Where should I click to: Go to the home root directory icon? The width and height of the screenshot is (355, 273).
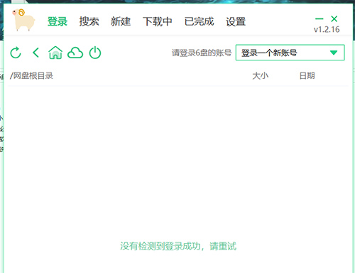(x=55, y=53)
